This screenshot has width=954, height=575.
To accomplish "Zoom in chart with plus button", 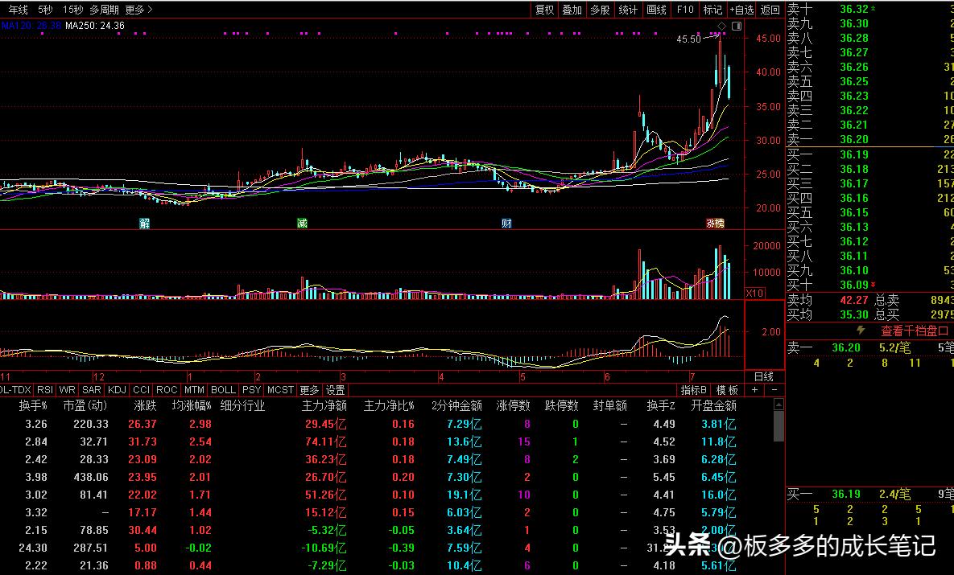I will tap(754, 389).
